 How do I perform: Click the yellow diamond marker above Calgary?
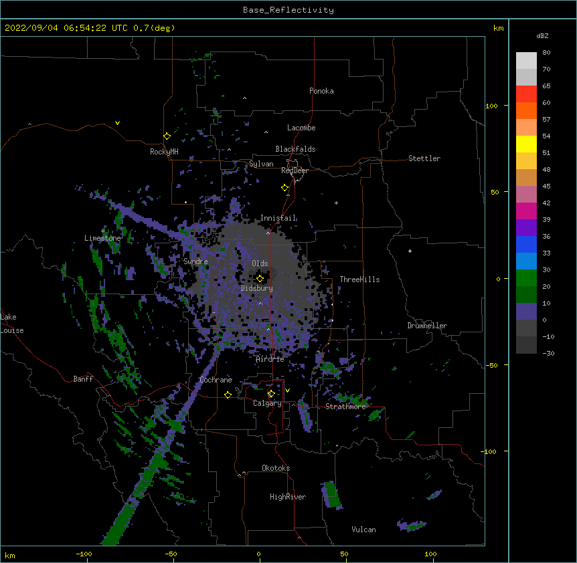(x=271, y=394)
